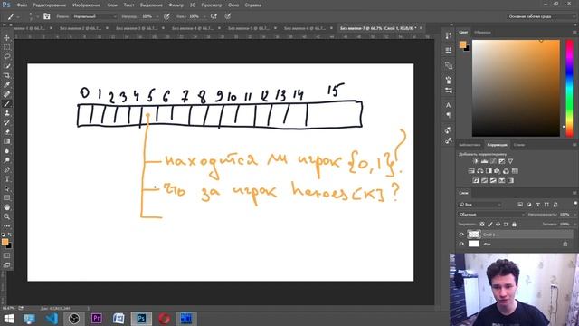Toggle layer filtering on/off switch
Screen dimensions: 579x326
(x=575, y=204)
